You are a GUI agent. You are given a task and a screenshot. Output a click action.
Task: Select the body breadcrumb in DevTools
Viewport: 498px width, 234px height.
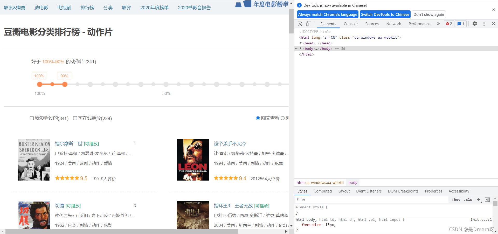click(x=353, y=183)
